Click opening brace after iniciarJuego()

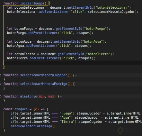tap(49, 3)
